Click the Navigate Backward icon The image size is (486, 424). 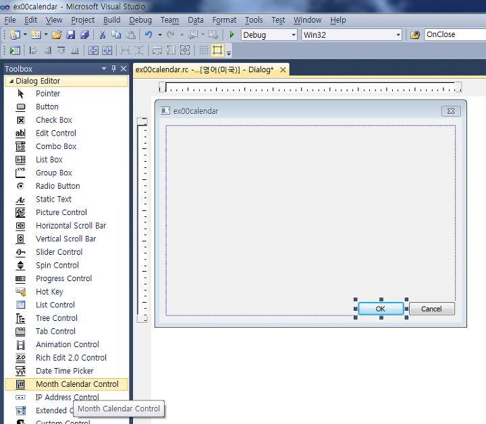tap(193, 34)
